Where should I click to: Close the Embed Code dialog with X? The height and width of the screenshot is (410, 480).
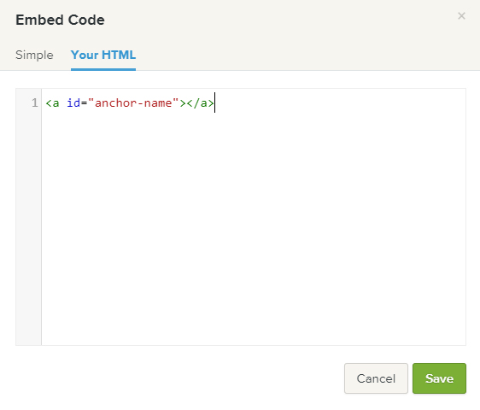click(461, 16)
